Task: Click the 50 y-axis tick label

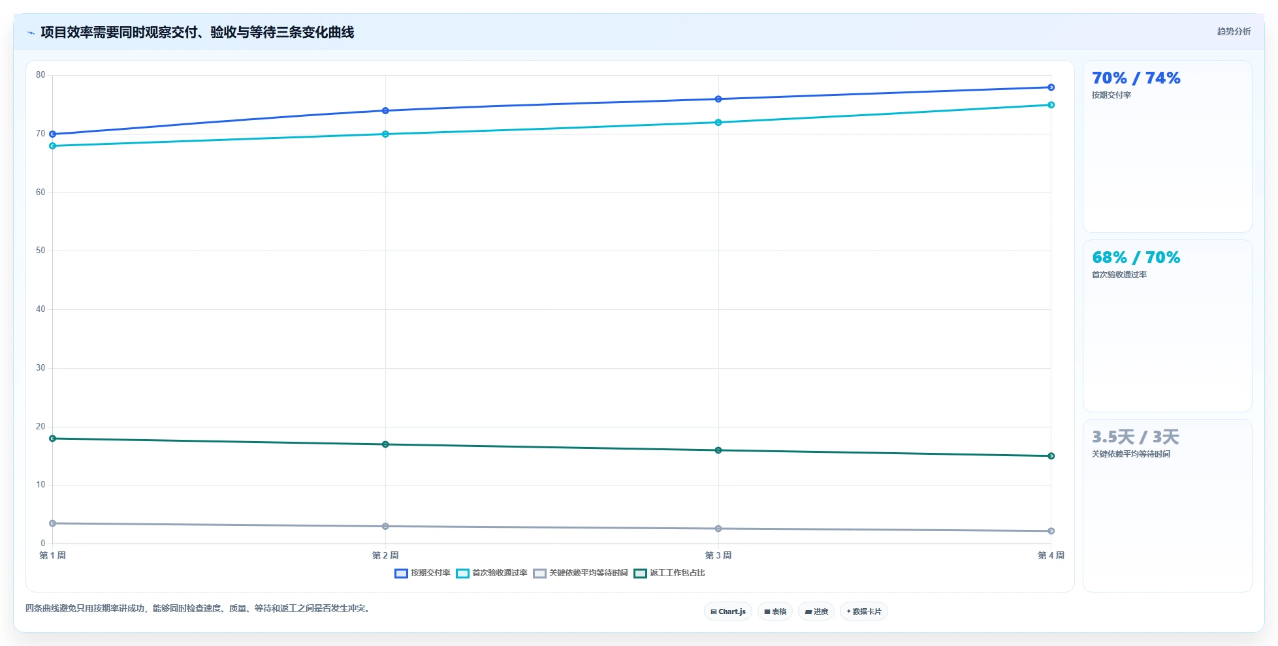Action: [x=40, y=251]
